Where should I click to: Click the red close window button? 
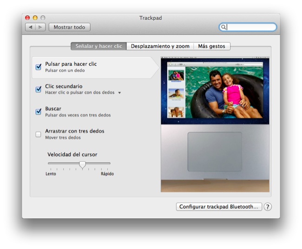[x=27, y=18]
